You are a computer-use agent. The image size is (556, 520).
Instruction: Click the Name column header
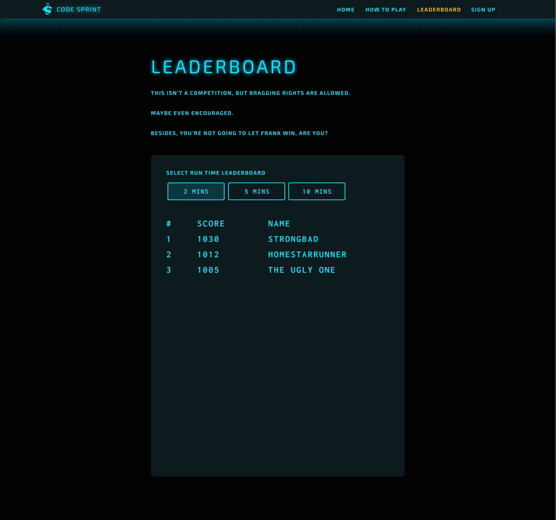tap(279, 224)
